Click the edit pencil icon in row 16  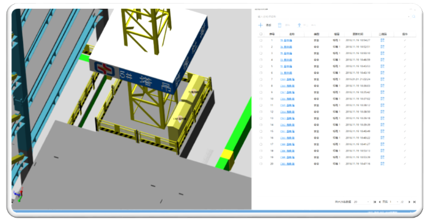(405, 138)
